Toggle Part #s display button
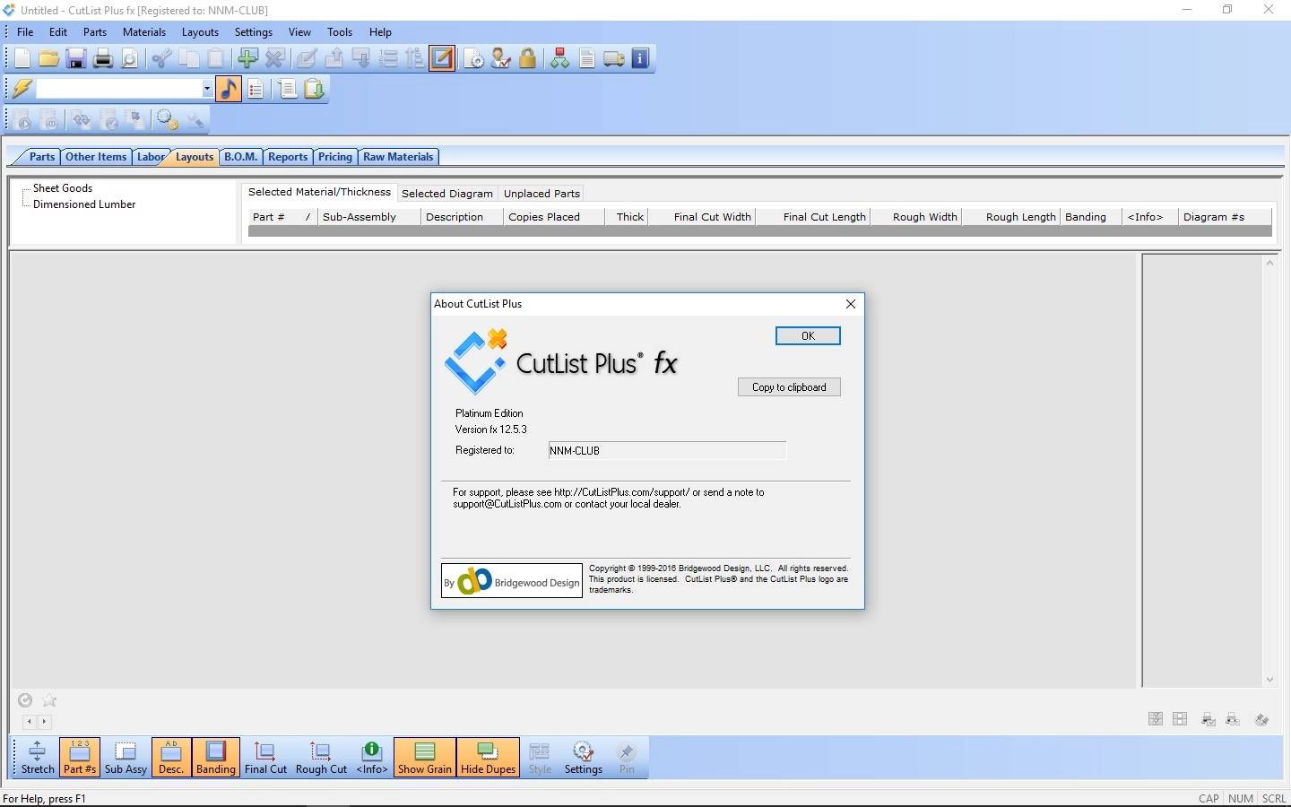This screenshot has height=807, width=1291. click(x=80, y=758)
